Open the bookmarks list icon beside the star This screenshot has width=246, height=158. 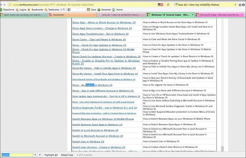(x=244, y=5)
